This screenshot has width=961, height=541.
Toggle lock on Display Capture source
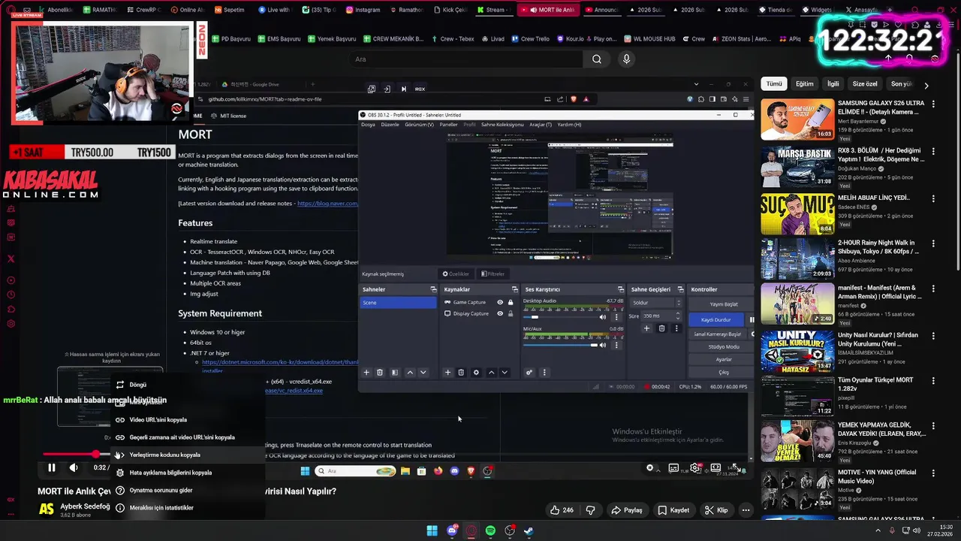pos(511,313)
